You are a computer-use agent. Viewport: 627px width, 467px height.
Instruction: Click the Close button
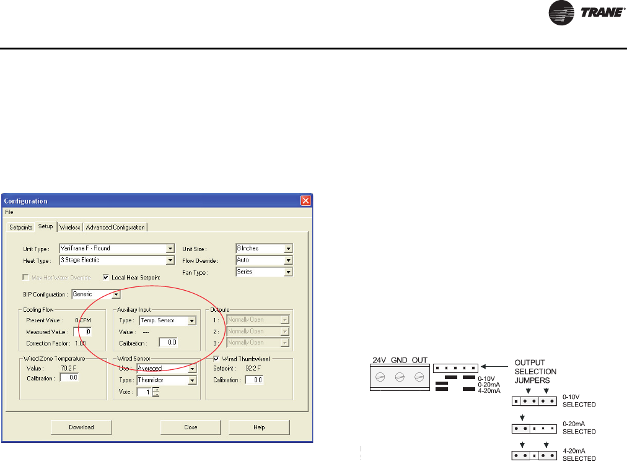click(x=191, y=427)
